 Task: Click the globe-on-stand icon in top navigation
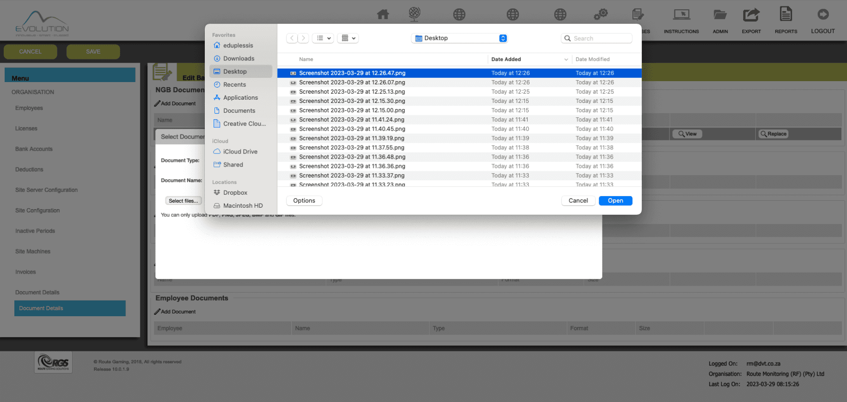(414, 14)
